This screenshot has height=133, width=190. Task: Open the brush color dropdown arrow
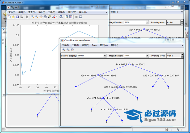click(x=57, y=17)
